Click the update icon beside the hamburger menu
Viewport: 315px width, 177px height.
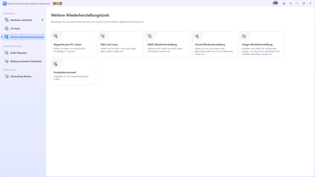click(284, 3)
